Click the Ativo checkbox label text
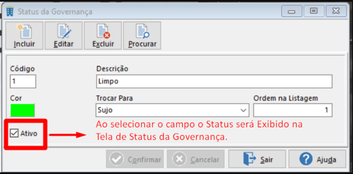Image resolution: width=353 pixels, height=174 pixels. [x=29, y=133]
